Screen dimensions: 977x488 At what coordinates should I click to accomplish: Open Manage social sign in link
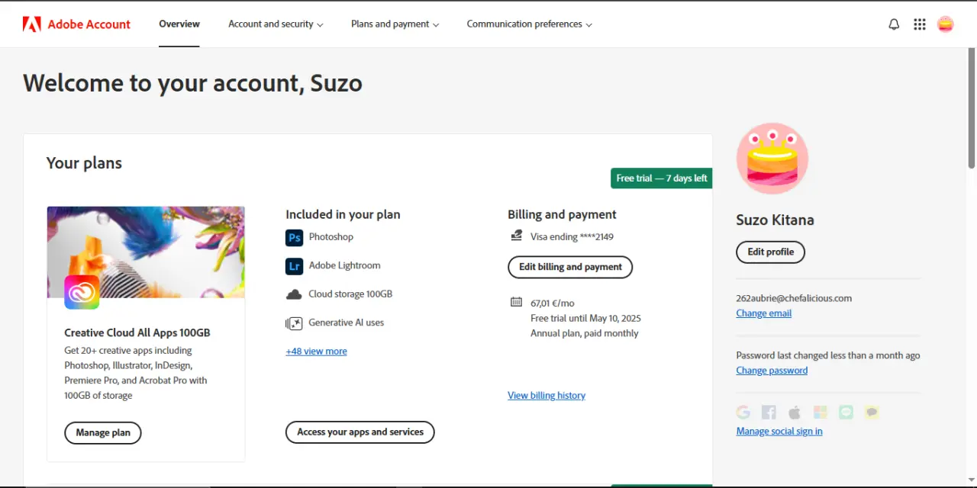click(x=779, y=432)
